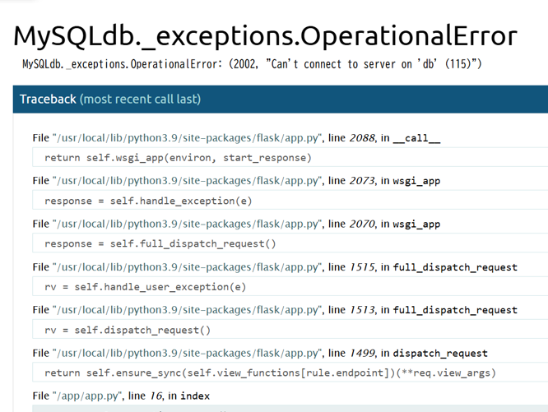Open frame at line 1515 in full_dispatch_request
Screen dimensions: 548x412
pos(275,267)
